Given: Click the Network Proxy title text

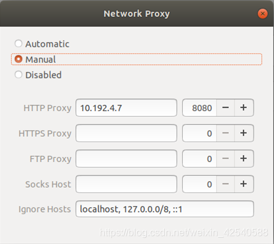Looking at the screenshot, I should click(x=136, y=14).
